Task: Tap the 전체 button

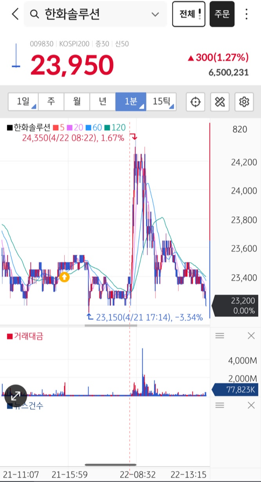Action: (x=188, y=14)
